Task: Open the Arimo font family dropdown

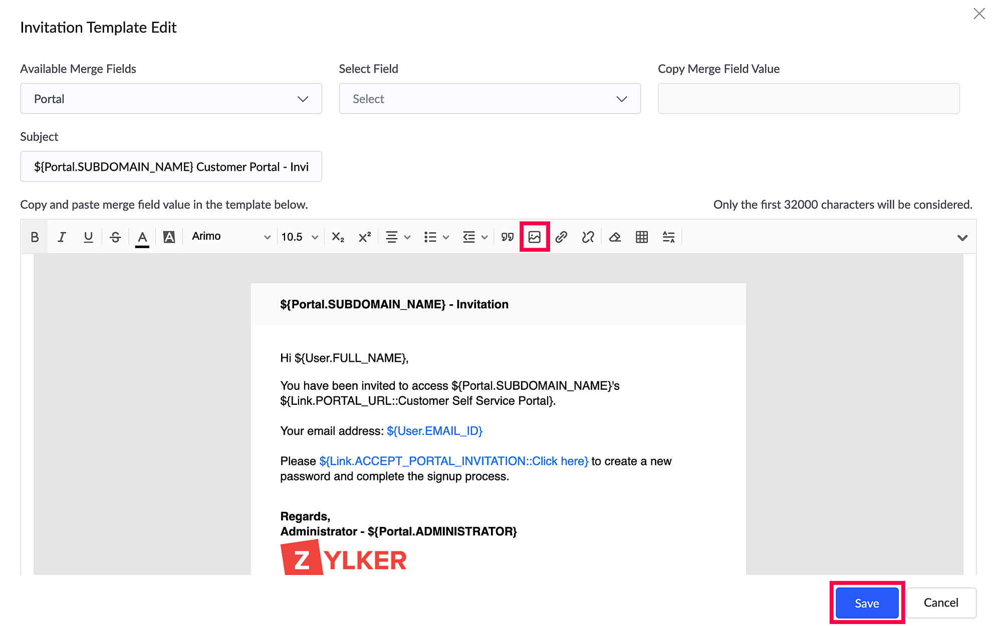Action: 231,237
